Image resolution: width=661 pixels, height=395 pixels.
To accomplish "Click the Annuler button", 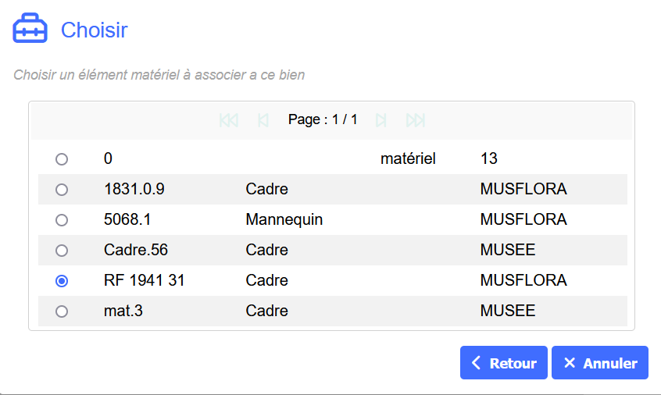I will [600, 363].
